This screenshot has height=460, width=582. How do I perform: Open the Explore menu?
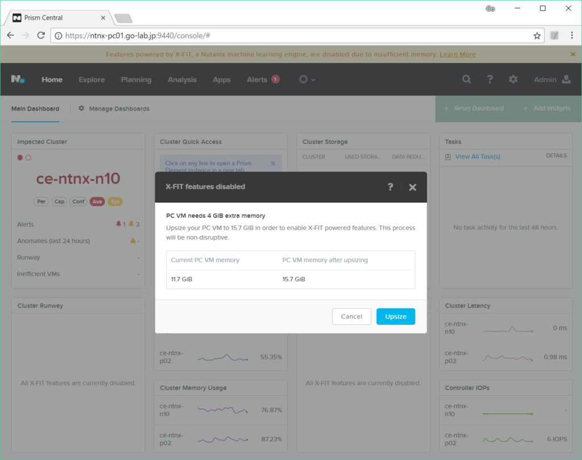coord(92,80)
